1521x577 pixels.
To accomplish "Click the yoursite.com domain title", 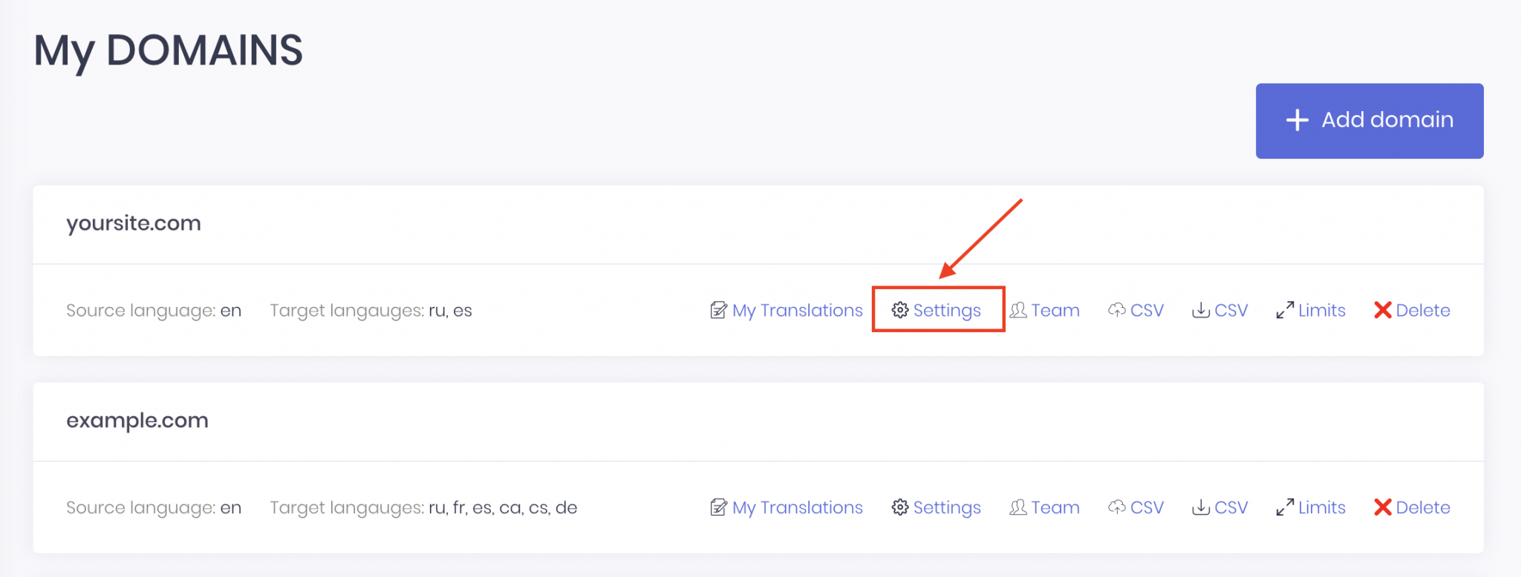I will click(x=134, y=223).
